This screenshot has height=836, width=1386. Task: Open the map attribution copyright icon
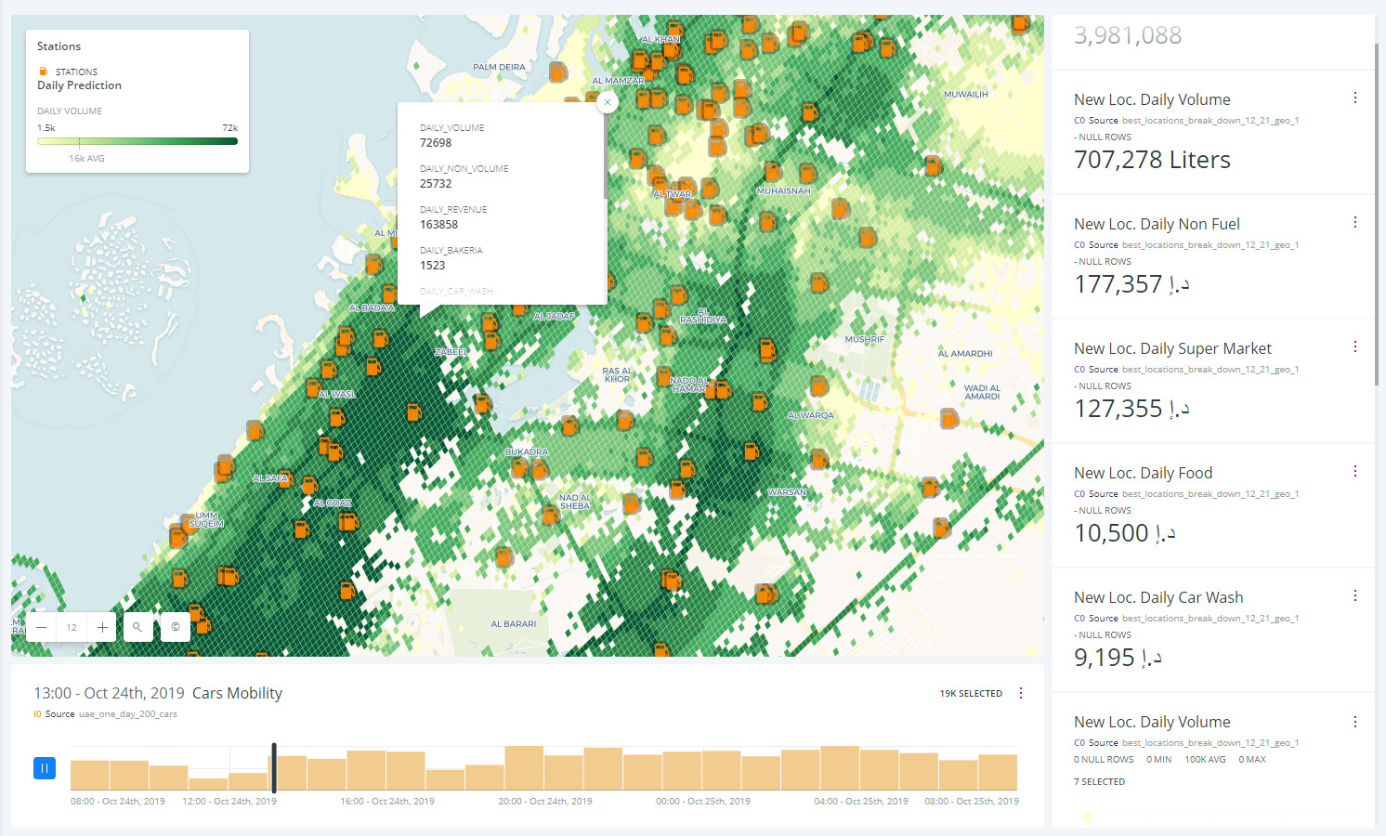click(x=175, y=627)
